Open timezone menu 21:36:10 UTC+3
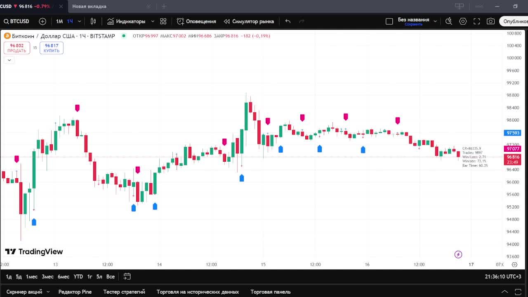The width and height of the screenshot is (528, 297). click(x=503, y=277)
